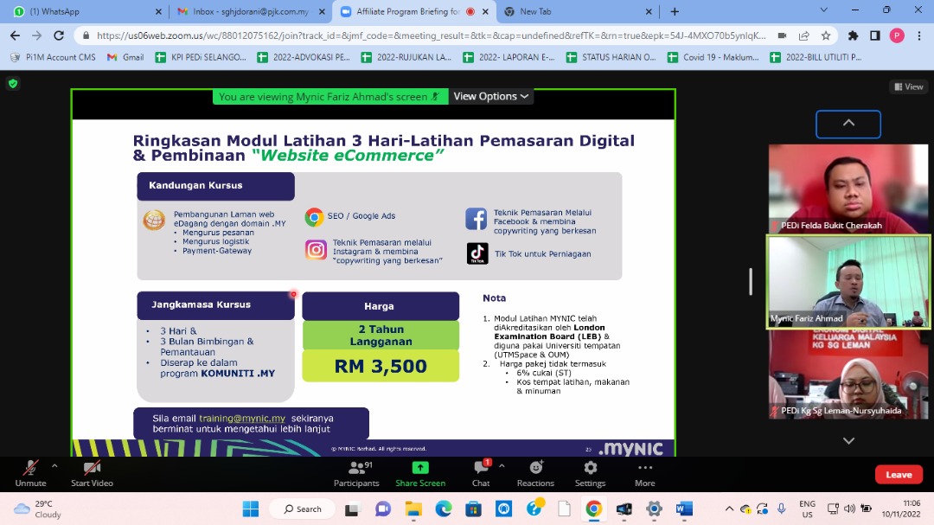This screenshot has height=525, width=934.
Task: Expand chat options caret beside Chat
Action: point(502,466)
